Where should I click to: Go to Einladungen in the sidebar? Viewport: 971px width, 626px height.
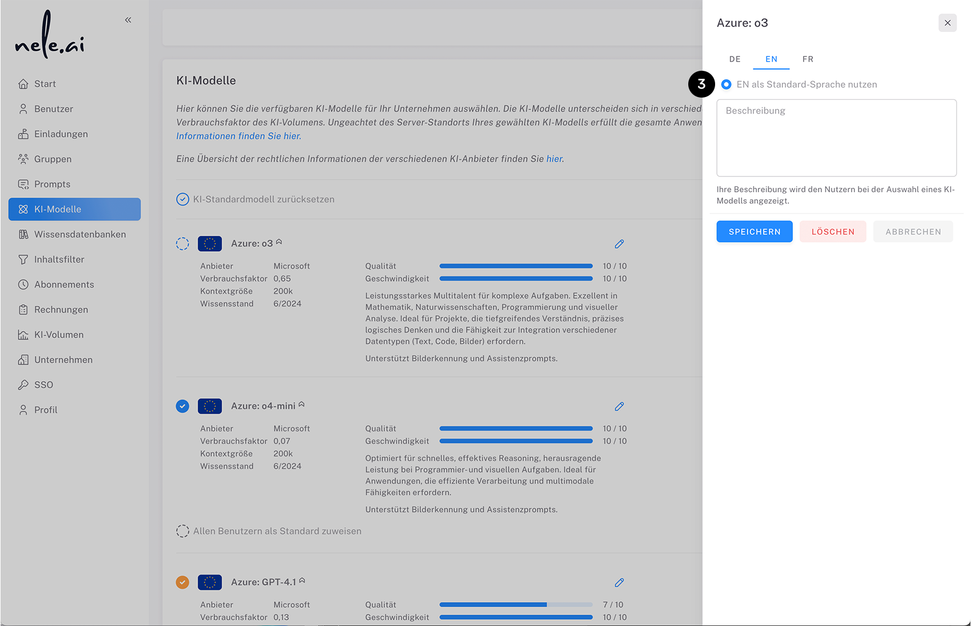(x=59, y=134)
